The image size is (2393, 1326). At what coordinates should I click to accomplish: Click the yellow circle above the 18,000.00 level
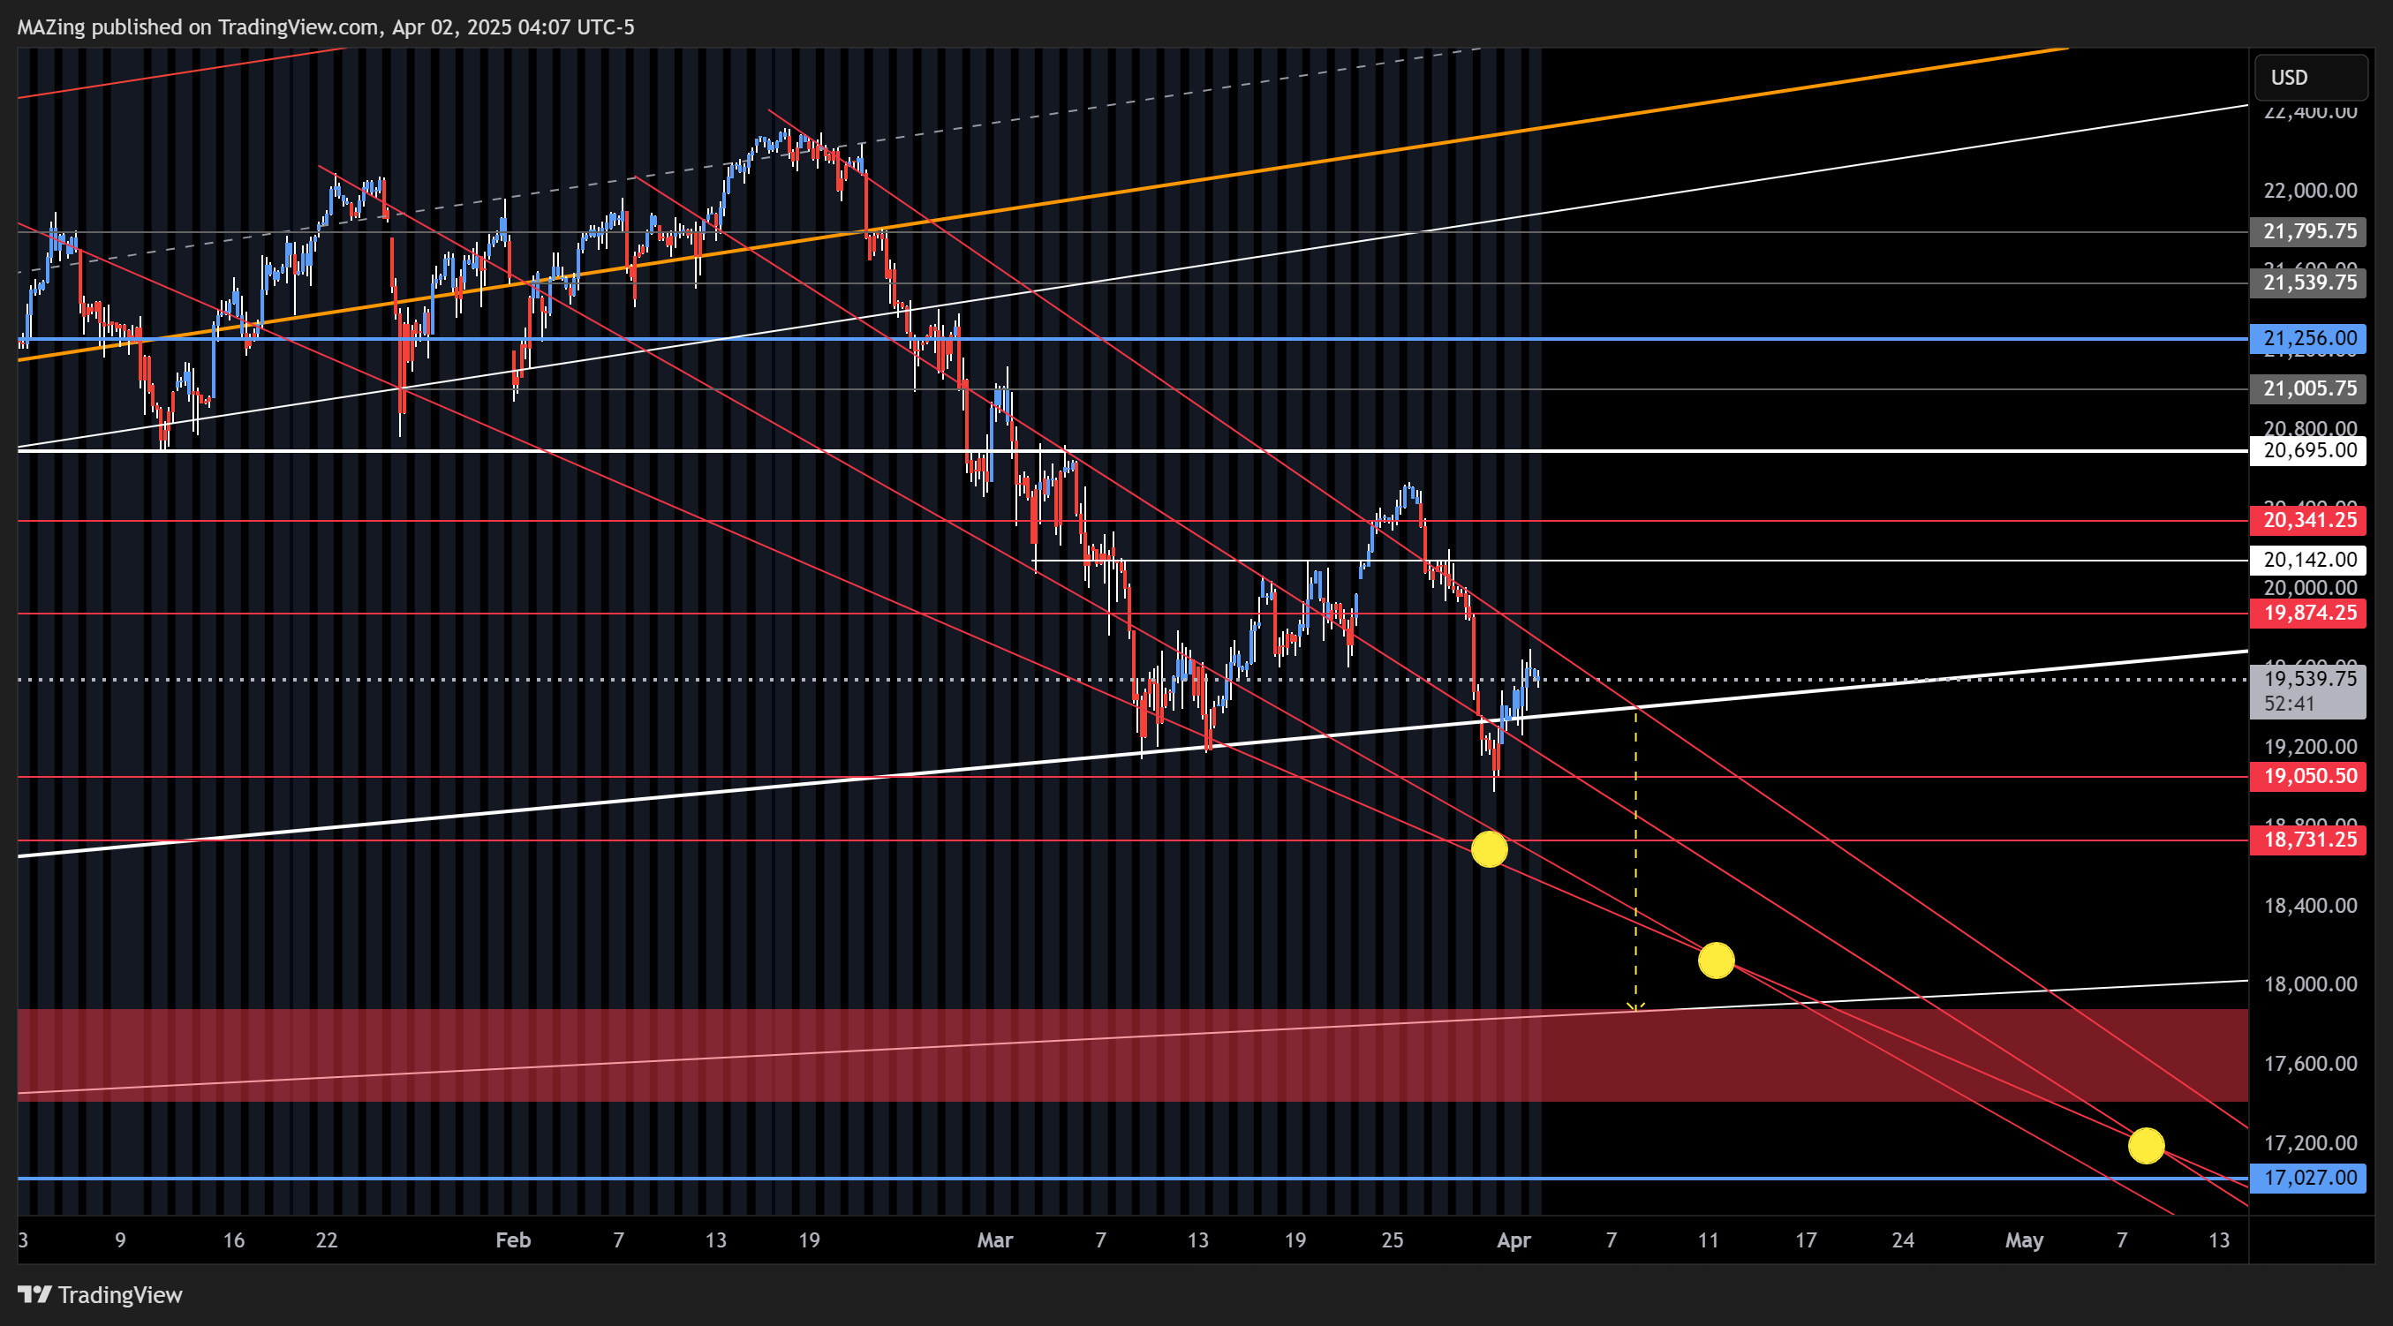1716,961
